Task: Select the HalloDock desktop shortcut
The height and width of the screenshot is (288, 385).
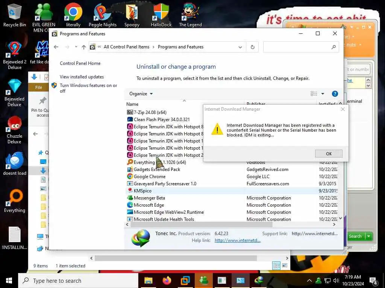Action: (x=161, y=15)
